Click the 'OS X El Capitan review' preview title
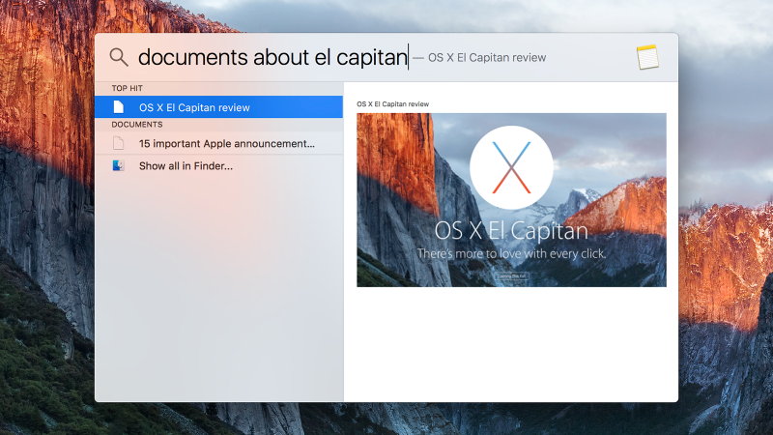The height and width of the screenshot is (435, 773). (393, 104)
